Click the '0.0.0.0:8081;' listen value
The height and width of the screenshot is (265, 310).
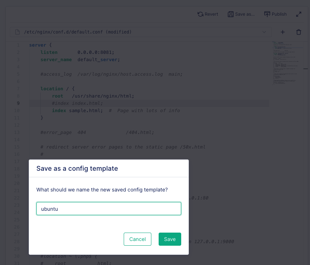(x=96, y=52)
